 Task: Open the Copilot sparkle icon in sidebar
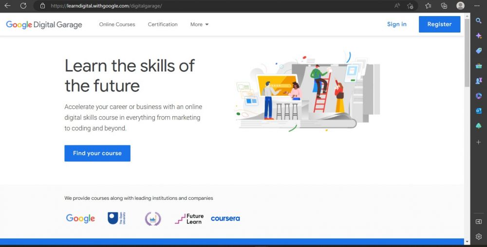tap(479, 35)
